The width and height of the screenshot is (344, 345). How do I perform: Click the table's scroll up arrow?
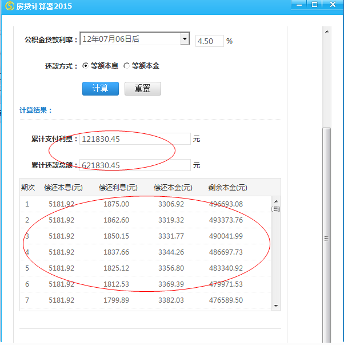277,201
